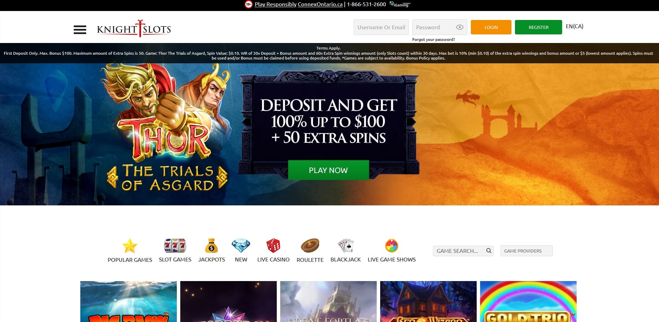Viewport: 659px width, 322px height.
Task: Click the Roulette wheel icon
Action: click(310, 246)
